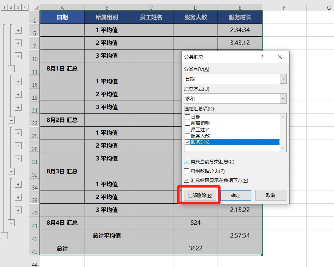Screen dimensions: 334x267
Task: Close the 分类汇总 dialog with X icon
Action: click(280, 57)
